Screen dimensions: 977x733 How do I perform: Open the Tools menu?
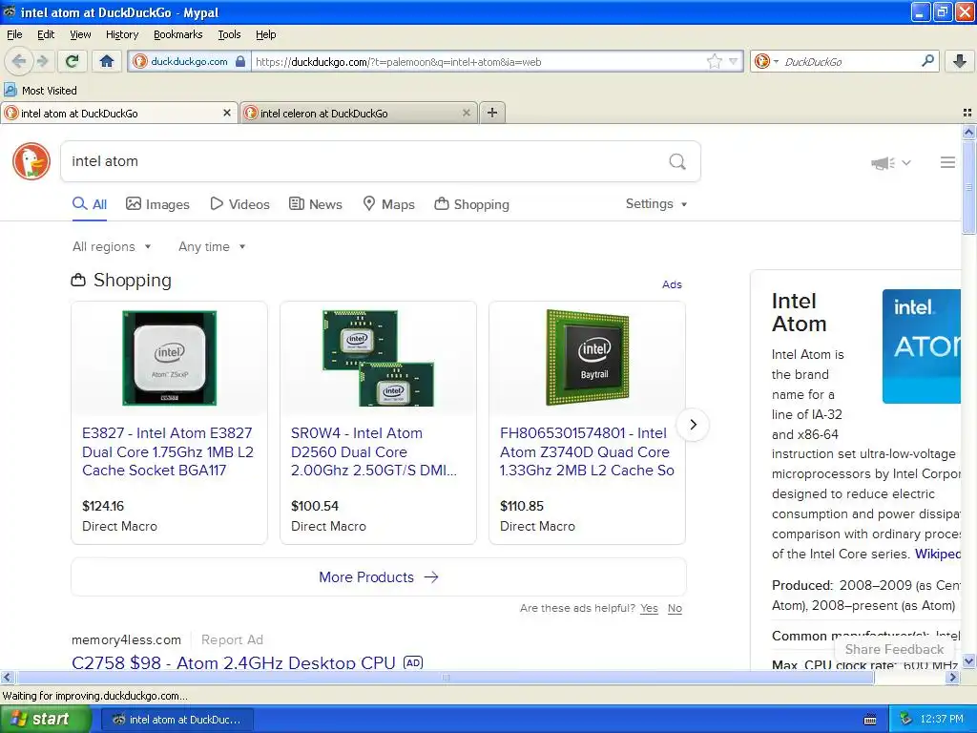tap(229, 34)
